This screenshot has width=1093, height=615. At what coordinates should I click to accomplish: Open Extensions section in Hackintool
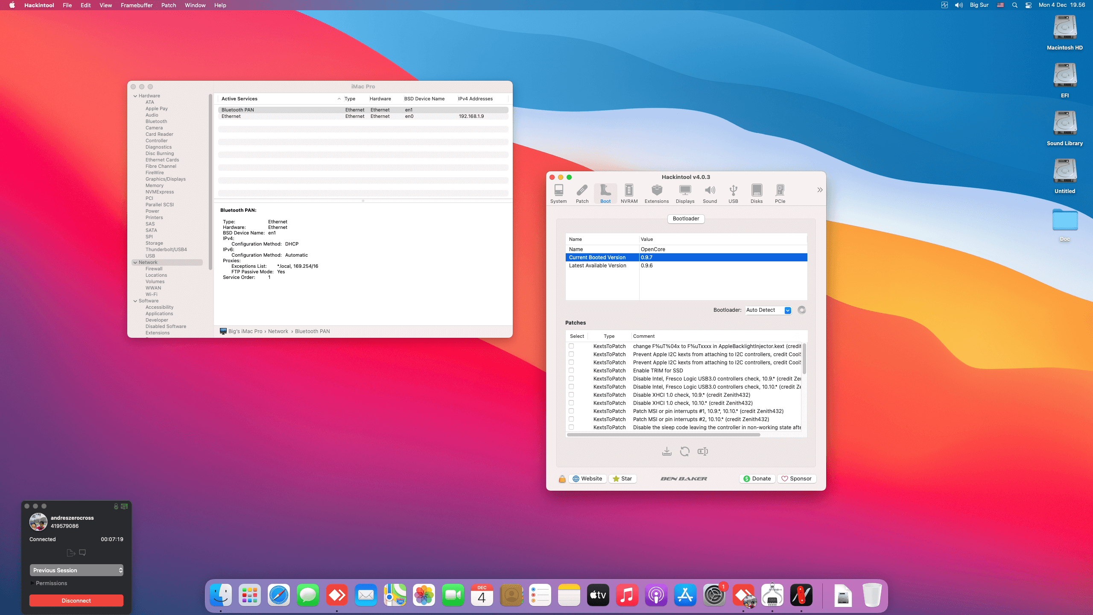click(657, 193)
